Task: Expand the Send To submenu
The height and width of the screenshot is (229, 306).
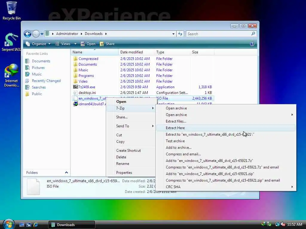Action: 131,126
